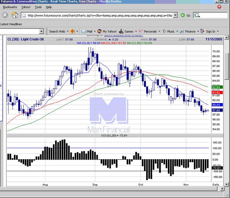
Task: Click the Music note icon
Action: point(164,31)
